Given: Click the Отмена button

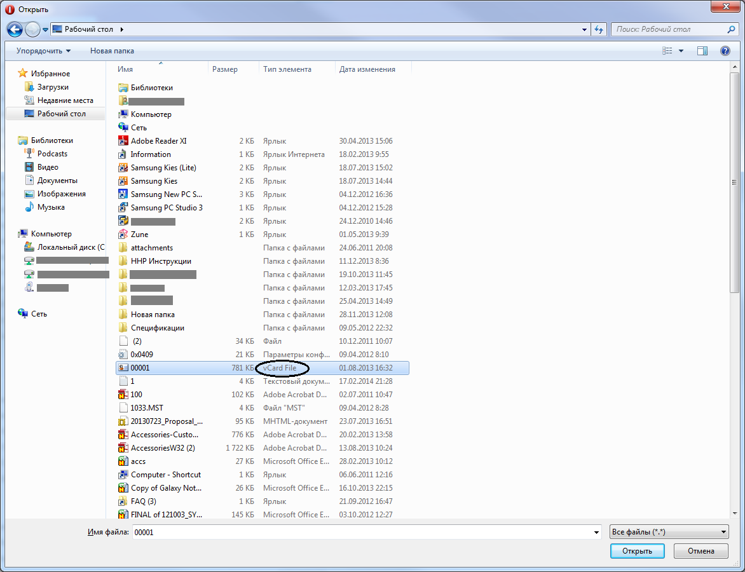Looking at the screenshot, I should point(701,551).
